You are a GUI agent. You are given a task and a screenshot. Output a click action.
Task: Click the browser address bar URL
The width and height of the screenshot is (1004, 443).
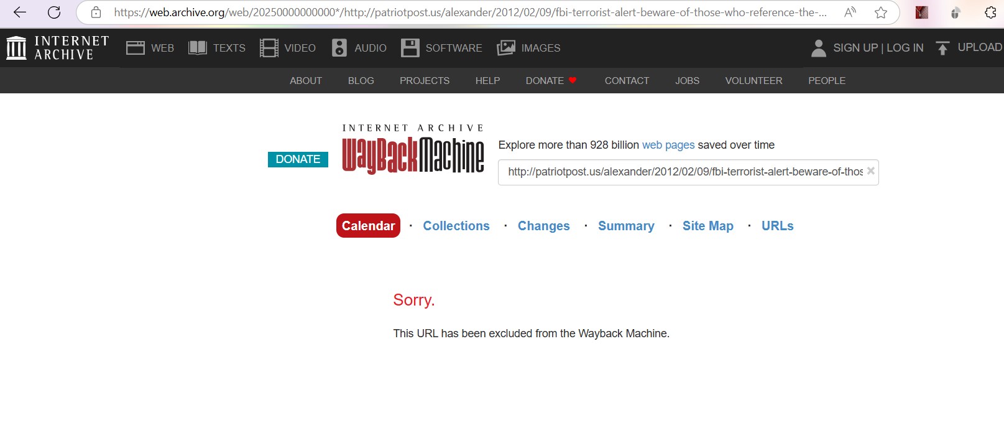470,12
